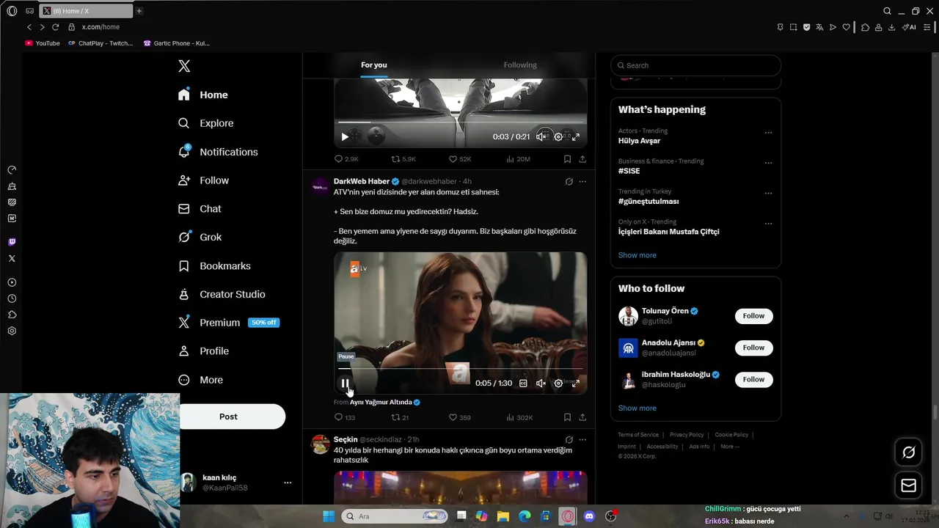
Task: Repost the DarkWeb Haber post
Action: click(x=400, y=417)
